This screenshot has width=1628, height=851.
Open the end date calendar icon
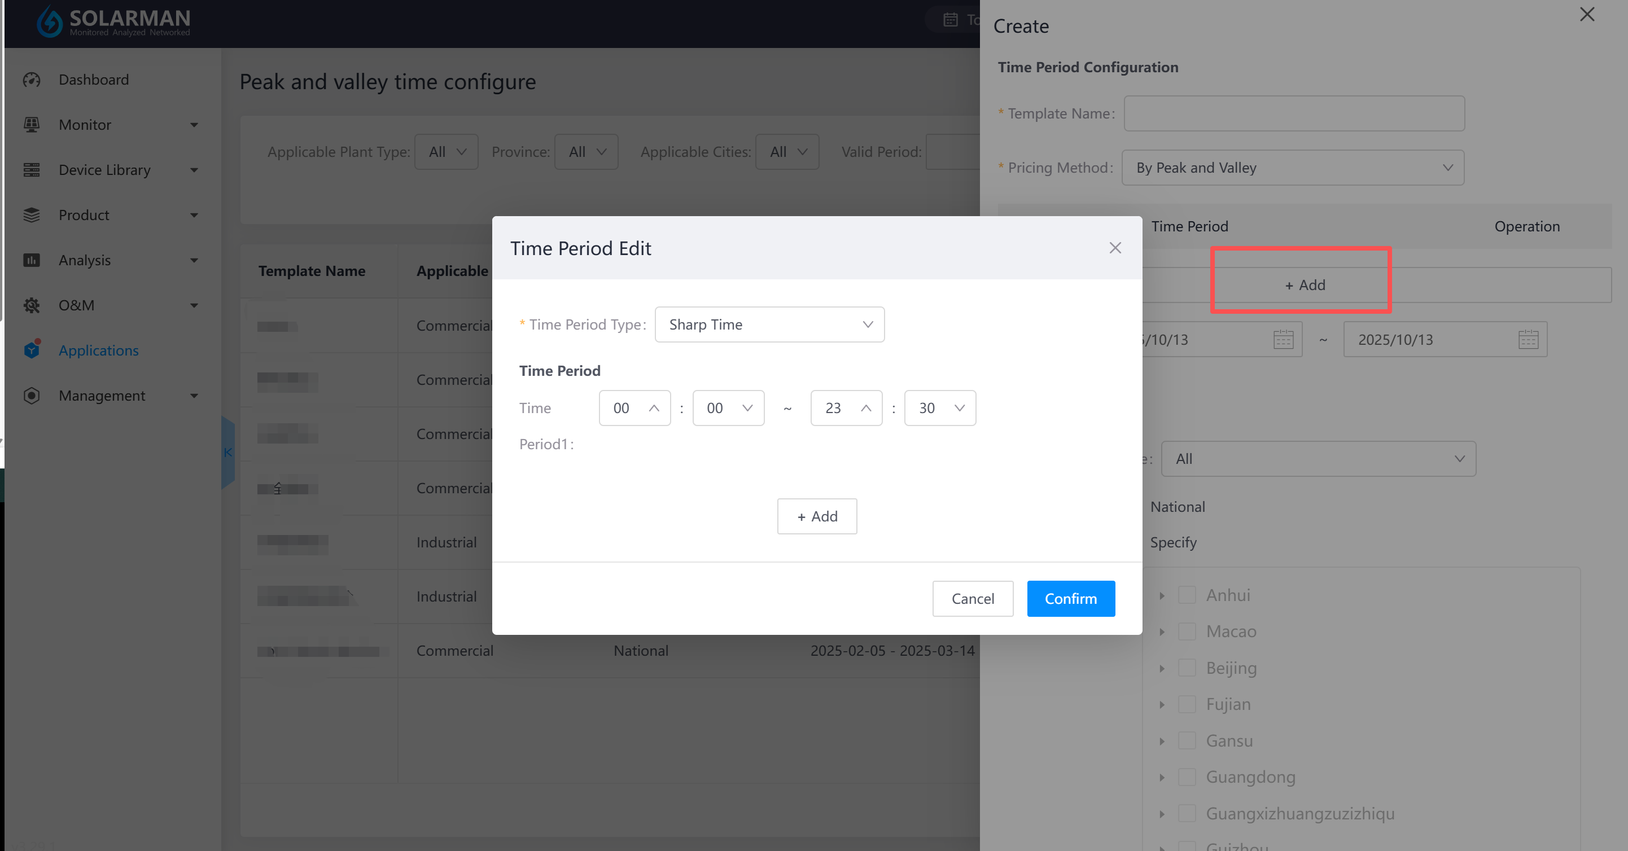tap(1528, 339)
